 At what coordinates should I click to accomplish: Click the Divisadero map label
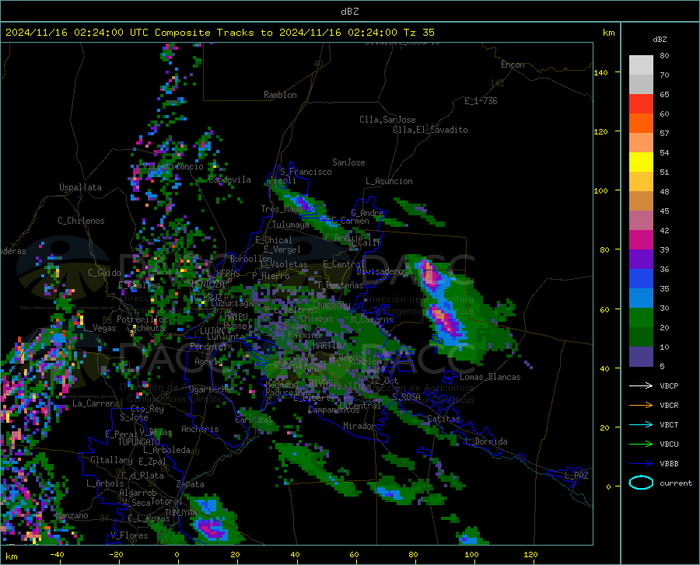click(x=380, y=271)
